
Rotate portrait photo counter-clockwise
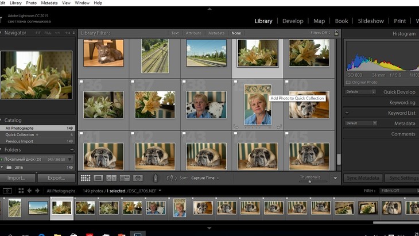coord(236,127)
